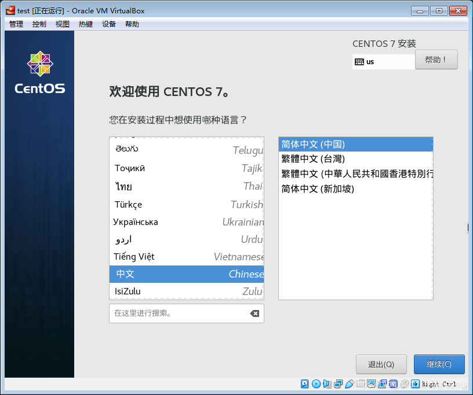The height and width of the screenshot is (395, 473).
Task: Open the 控制 menu
Action: coord(39,24)
